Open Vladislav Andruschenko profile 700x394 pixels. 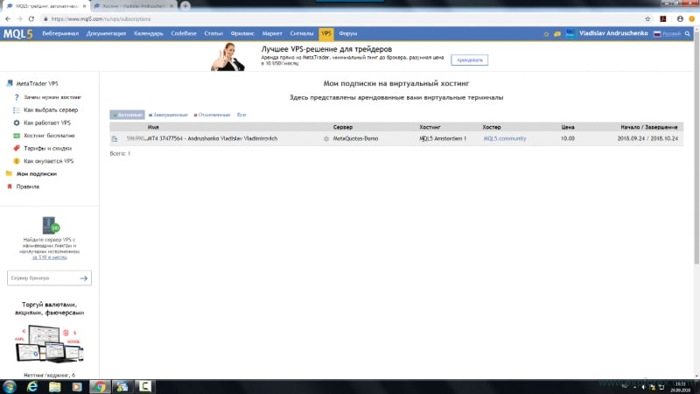click(613, 33)
